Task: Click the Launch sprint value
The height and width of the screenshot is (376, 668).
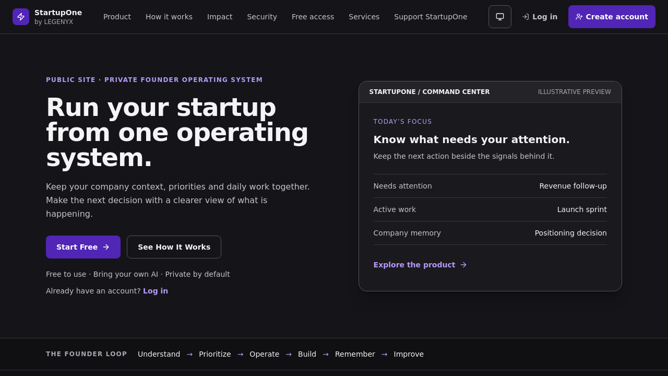Action: (582, 209)
